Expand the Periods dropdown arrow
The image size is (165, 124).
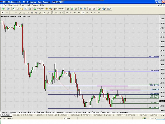(106, 9)
